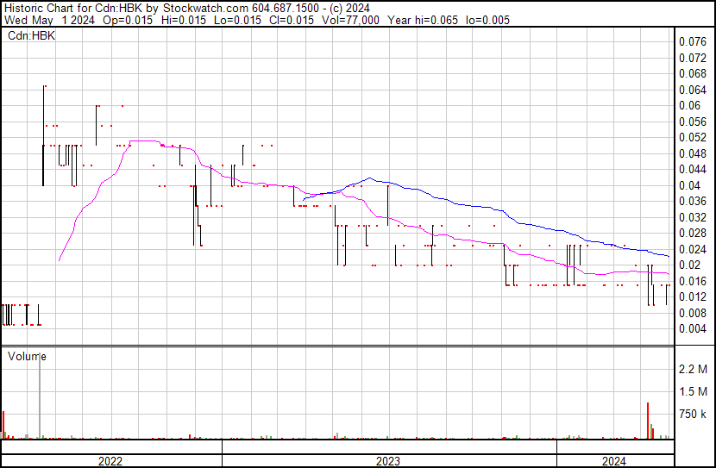716x468 pixels.
Task: Click the '2.2 M' volume axis label
Action: point(693,369)
